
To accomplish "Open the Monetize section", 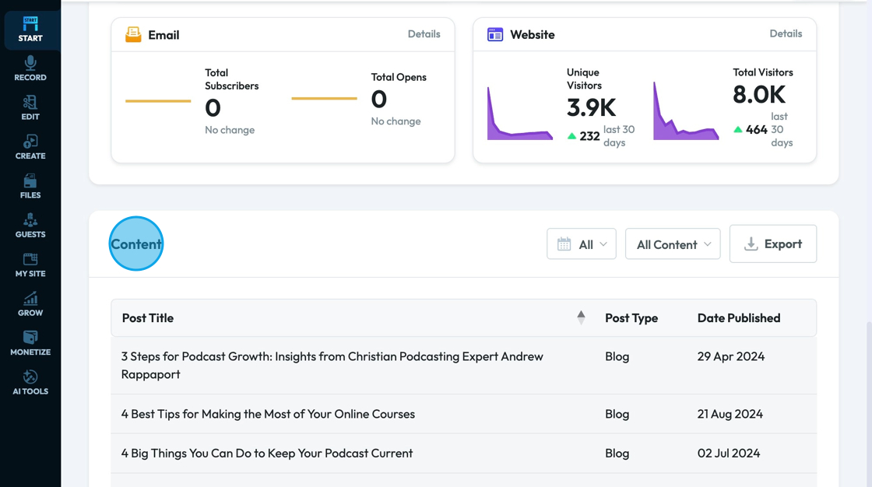I will coord(30,343).
